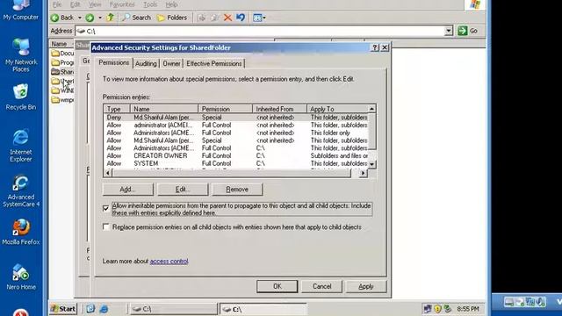Check Replace permission entries on child objects
Screen dimensions: 562x316
coord(105,226)
